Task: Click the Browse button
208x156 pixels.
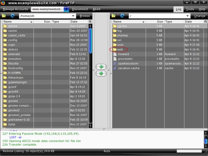Action: coord(85,16)
